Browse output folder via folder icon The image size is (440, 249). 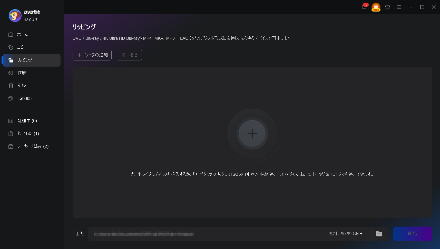[379, 234]
